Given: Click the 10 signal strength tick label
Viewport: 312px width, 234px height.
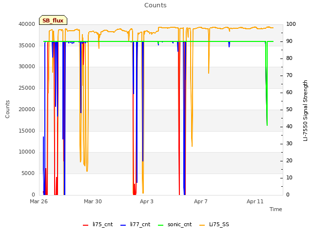Looking at the screenshot, I should [x=289, y=177].
